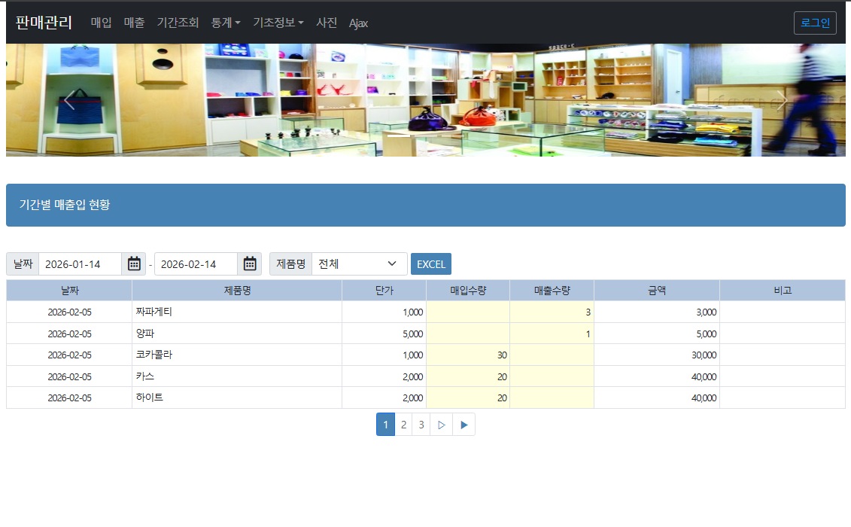
Task: Jump to last page with solid arrow
Action: tap(463, 425)
